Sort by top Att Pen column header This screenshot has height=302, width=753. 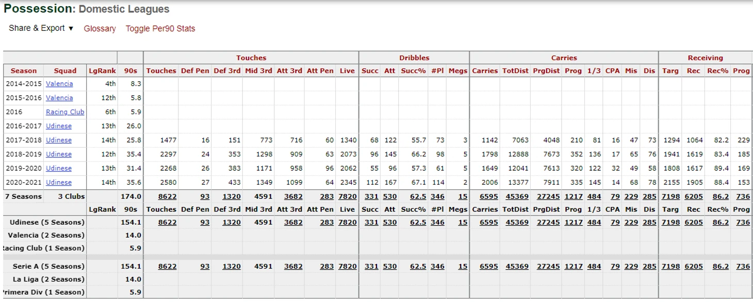320,71
